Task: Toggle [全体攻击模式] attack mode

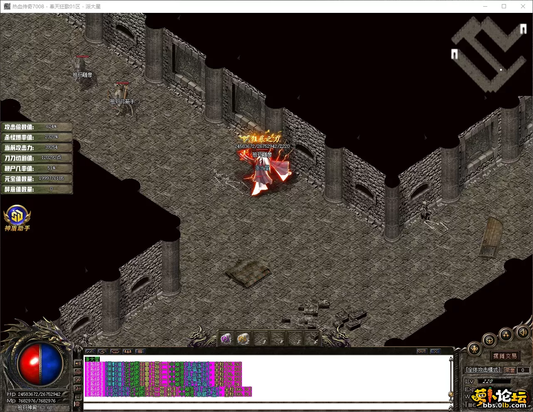Action: point(483,370)
